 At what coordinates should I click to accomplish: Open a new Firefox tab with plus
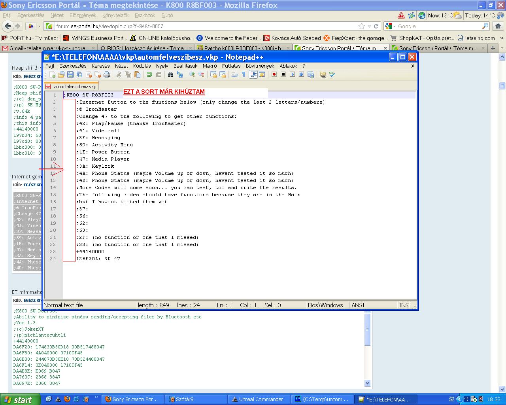pos(493,48)
